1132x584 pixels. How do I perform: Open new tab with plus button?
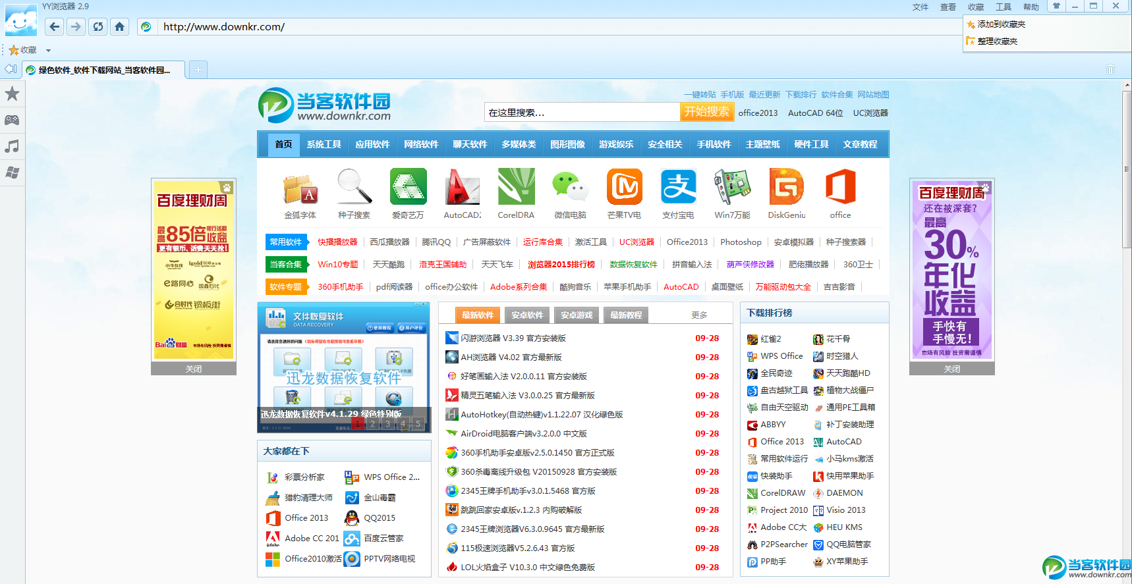[198, 69]
